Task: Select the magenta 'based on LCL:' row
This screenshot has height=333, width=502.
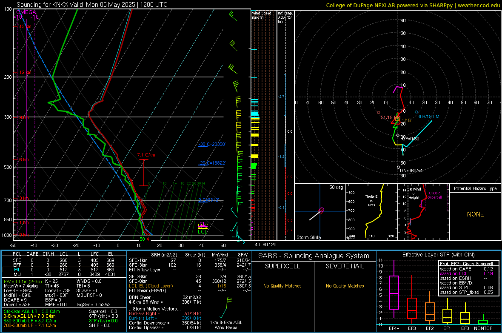Action: (466, 273)
